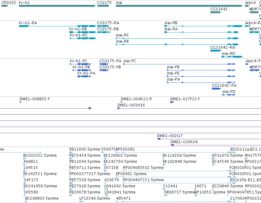Select the CR9162 gene label
261x203 pixels.
(x=9, y=3)
